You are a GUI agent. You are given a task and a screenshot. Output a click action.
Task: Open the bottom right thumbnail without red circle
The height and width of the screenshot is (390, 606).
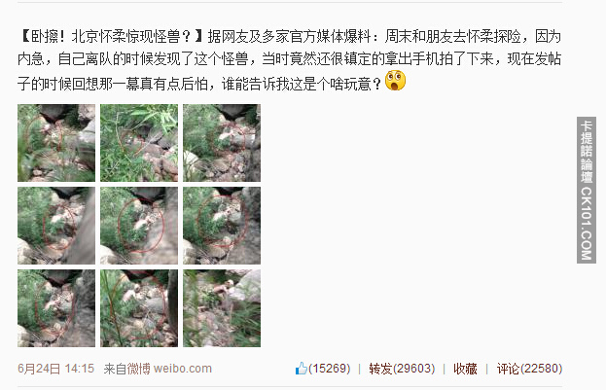click(x=222, y=308)
